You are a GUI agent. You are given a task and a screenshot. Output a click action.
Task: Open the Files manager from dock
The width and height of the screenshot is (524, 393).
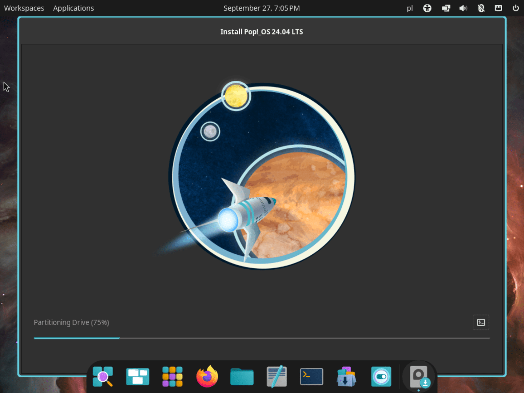(x=242, y=377)
